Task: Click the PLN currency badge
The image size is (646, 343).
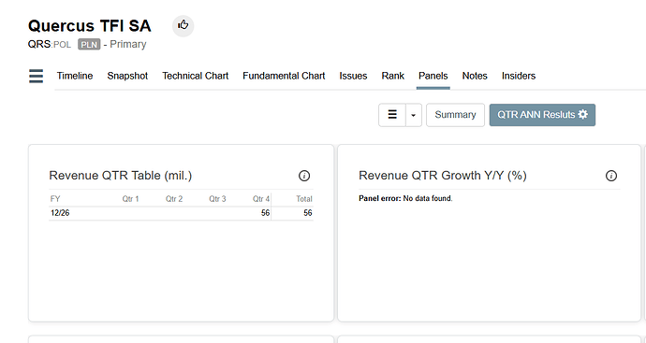Action: click(89, 45)
